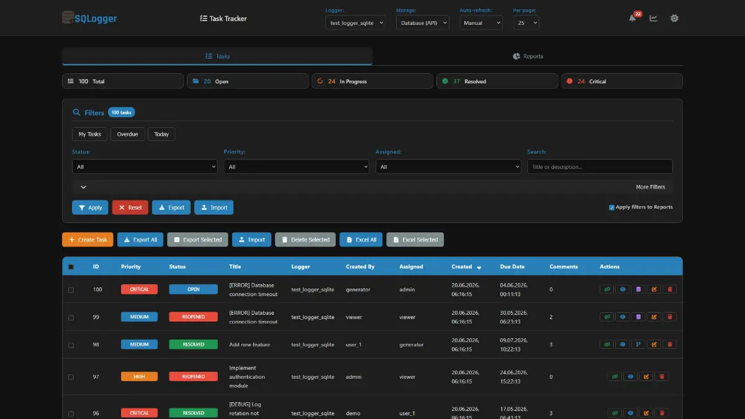Image resolution: width=745 pixels, height=419 pixels.
Task: Open the Storage dropdown Database (API)
Action: (423, 22)
